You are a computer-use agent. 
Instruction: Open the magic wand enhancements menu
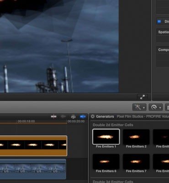tap(140, 108)
